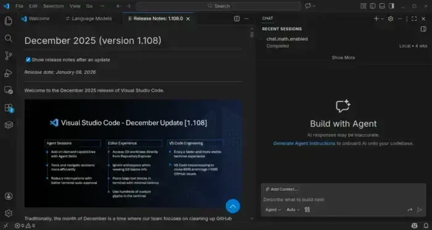The height and width of the screenshot is (230, 432).
Task: Click Customize Layout icon in title bar
Action: tap(363, 6)
